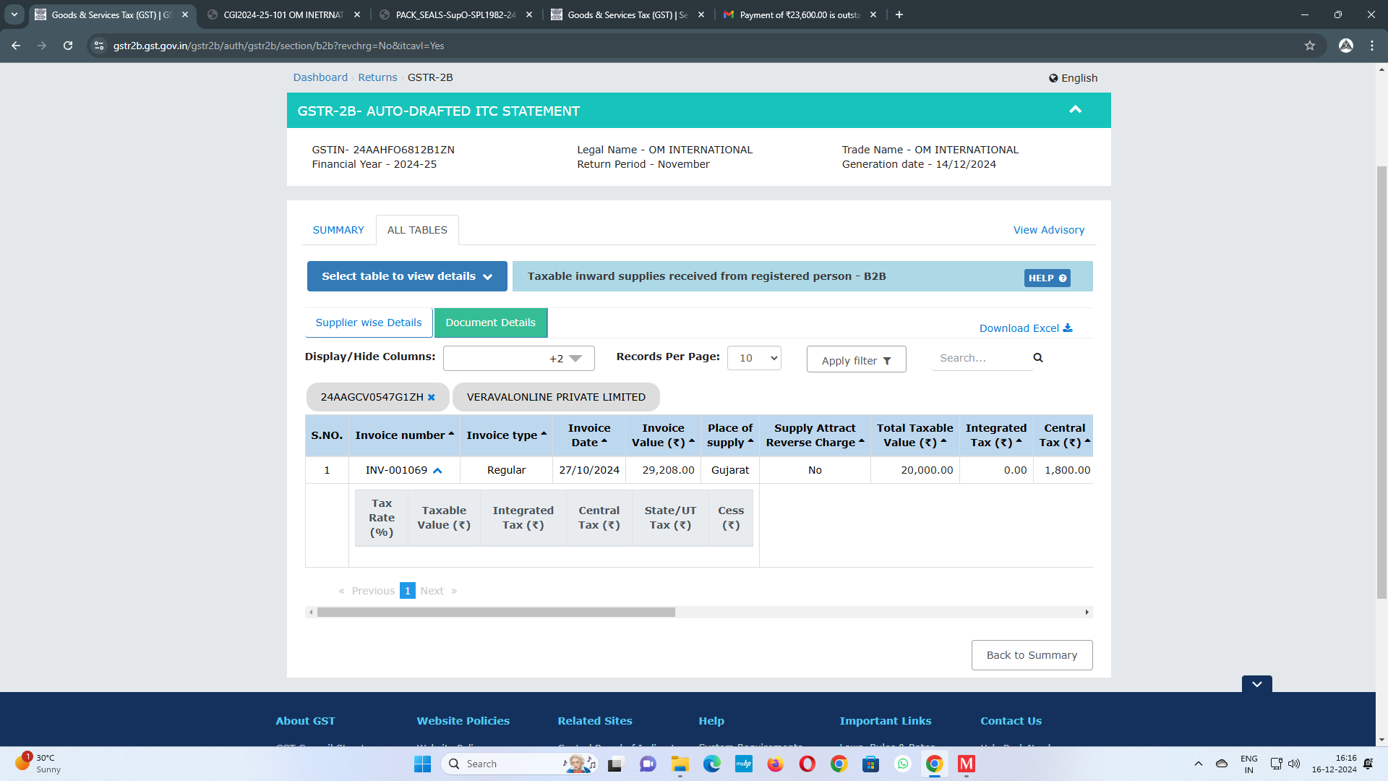
Task: Click invoice value 29,208.00 cell
Action: pyautogui.click(x=663, y=470)
